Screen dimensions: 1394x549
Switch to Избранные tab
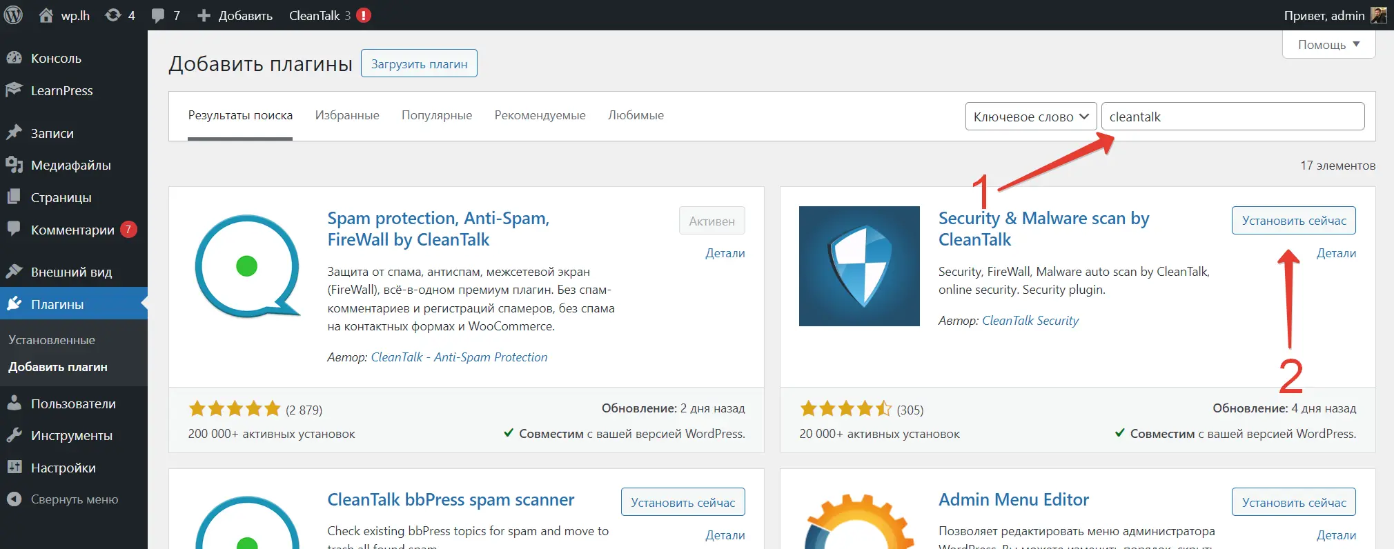tap(347, 115)
